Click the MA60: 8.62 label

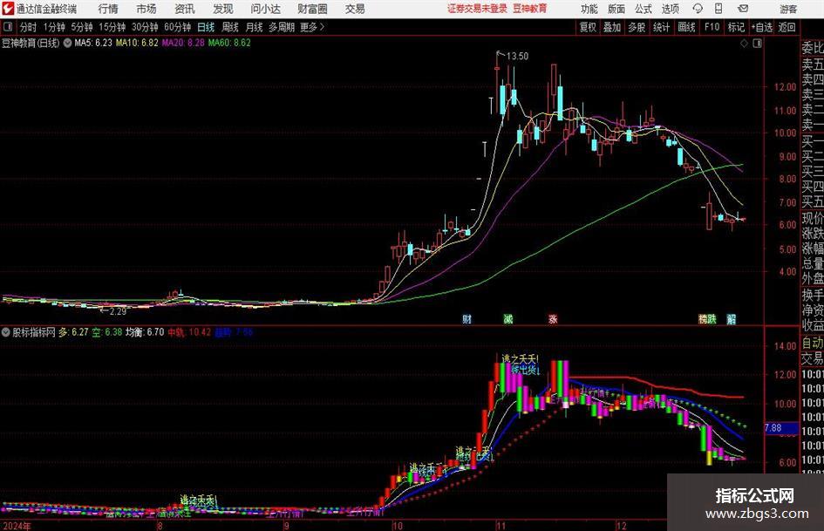(x=229, y=43)
